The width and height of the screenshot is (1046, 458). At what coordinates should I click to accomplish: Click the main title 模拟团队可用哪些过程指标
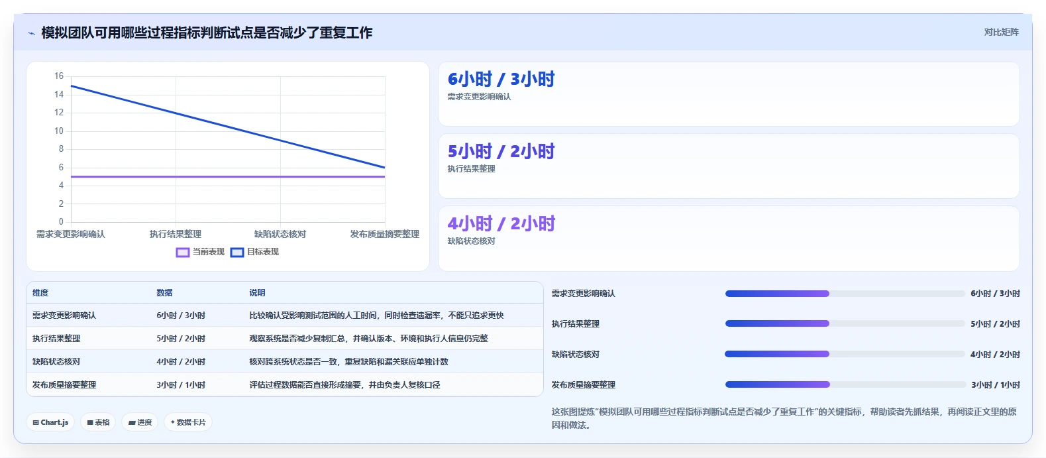pyautogui.click(x=207, y=33)
